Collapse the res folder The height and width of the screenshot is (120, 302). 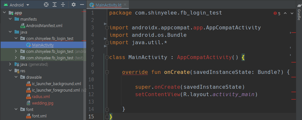(x=10, y=71)
